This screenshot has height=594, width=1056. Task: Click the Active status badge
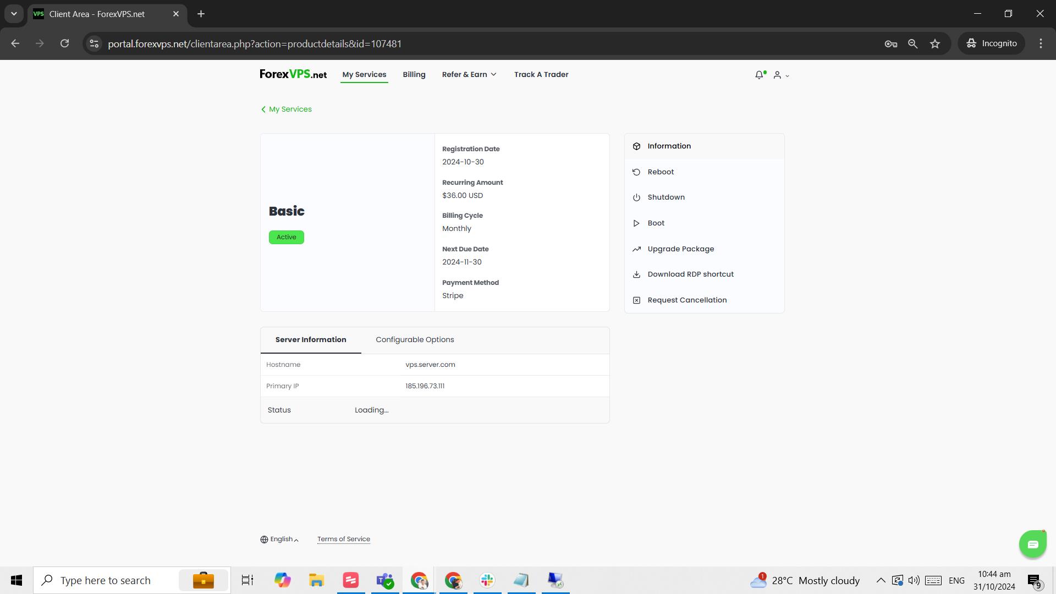pos(286,237)
